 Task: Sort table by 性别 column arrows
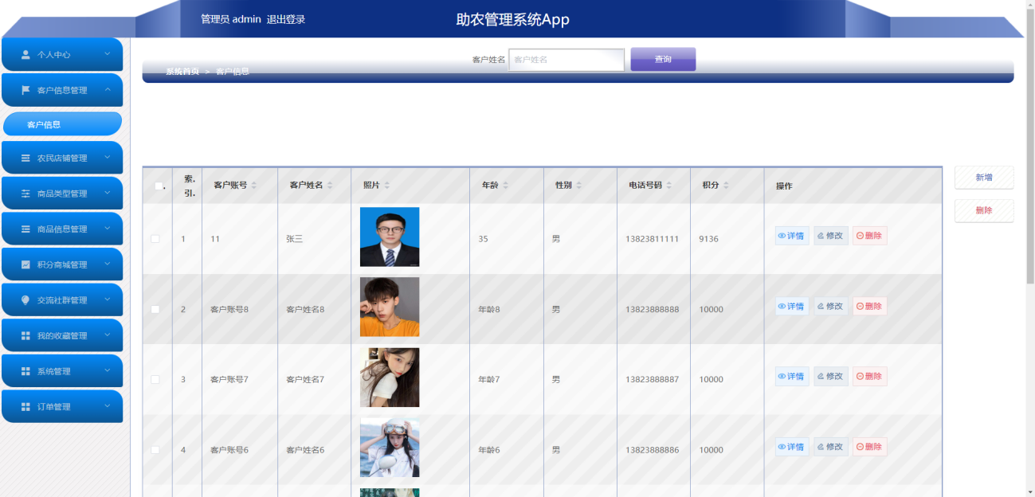[579, 186]
